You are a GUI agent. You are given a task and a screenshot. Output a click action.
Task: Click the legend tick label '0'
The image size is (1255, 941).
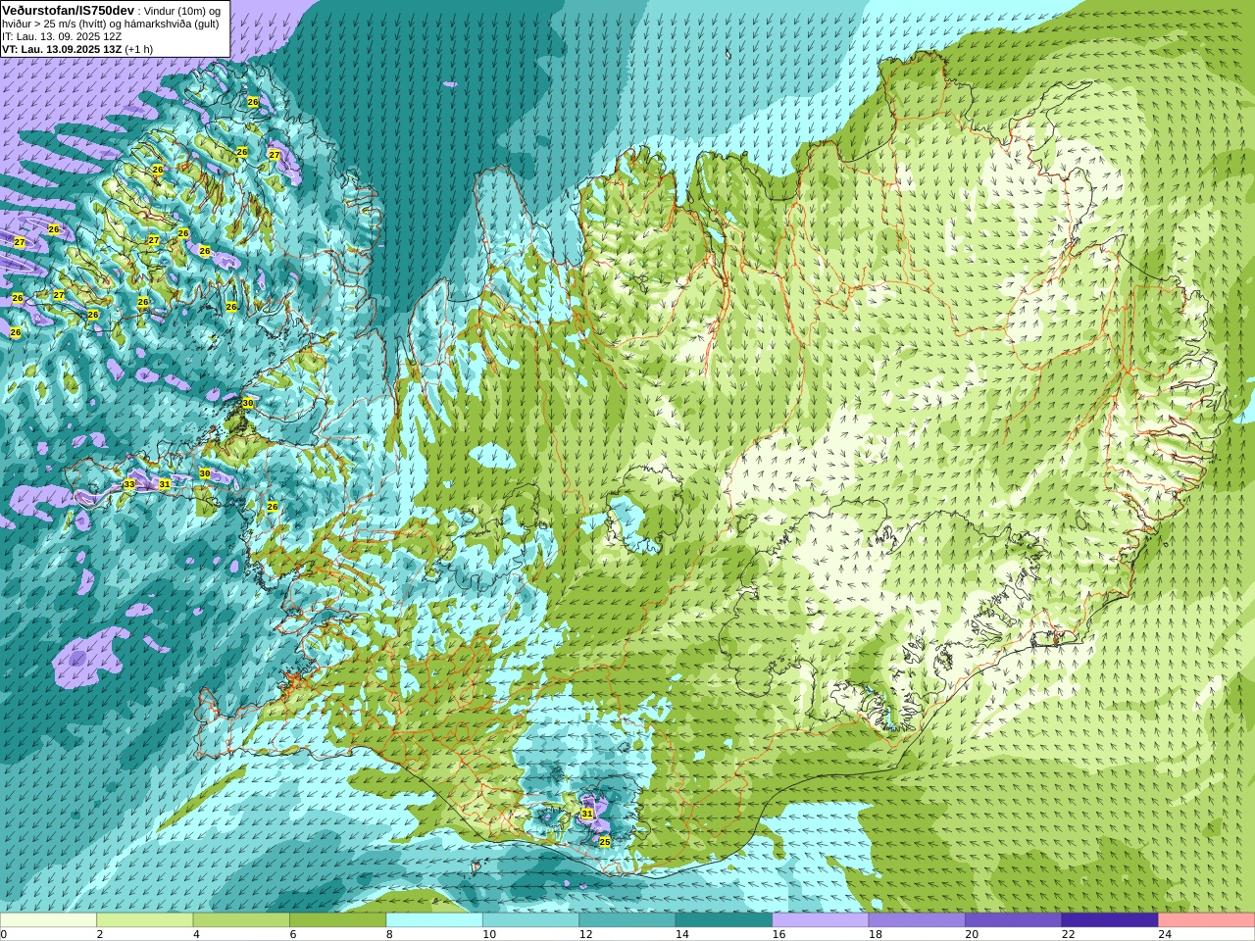tap(4, 934)
